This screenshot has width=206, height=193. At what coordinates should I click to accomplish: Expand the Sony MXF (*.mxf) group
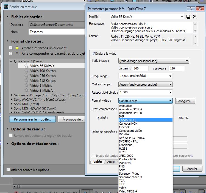(x=12, y=104)
